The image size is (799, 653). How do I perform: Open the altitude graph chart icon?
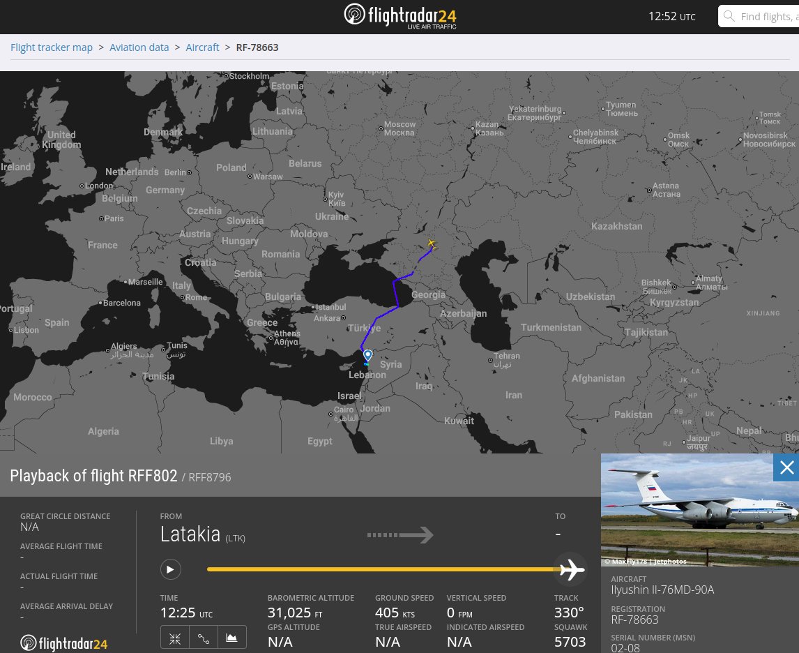pyautogui.click(x=232, y=638)
